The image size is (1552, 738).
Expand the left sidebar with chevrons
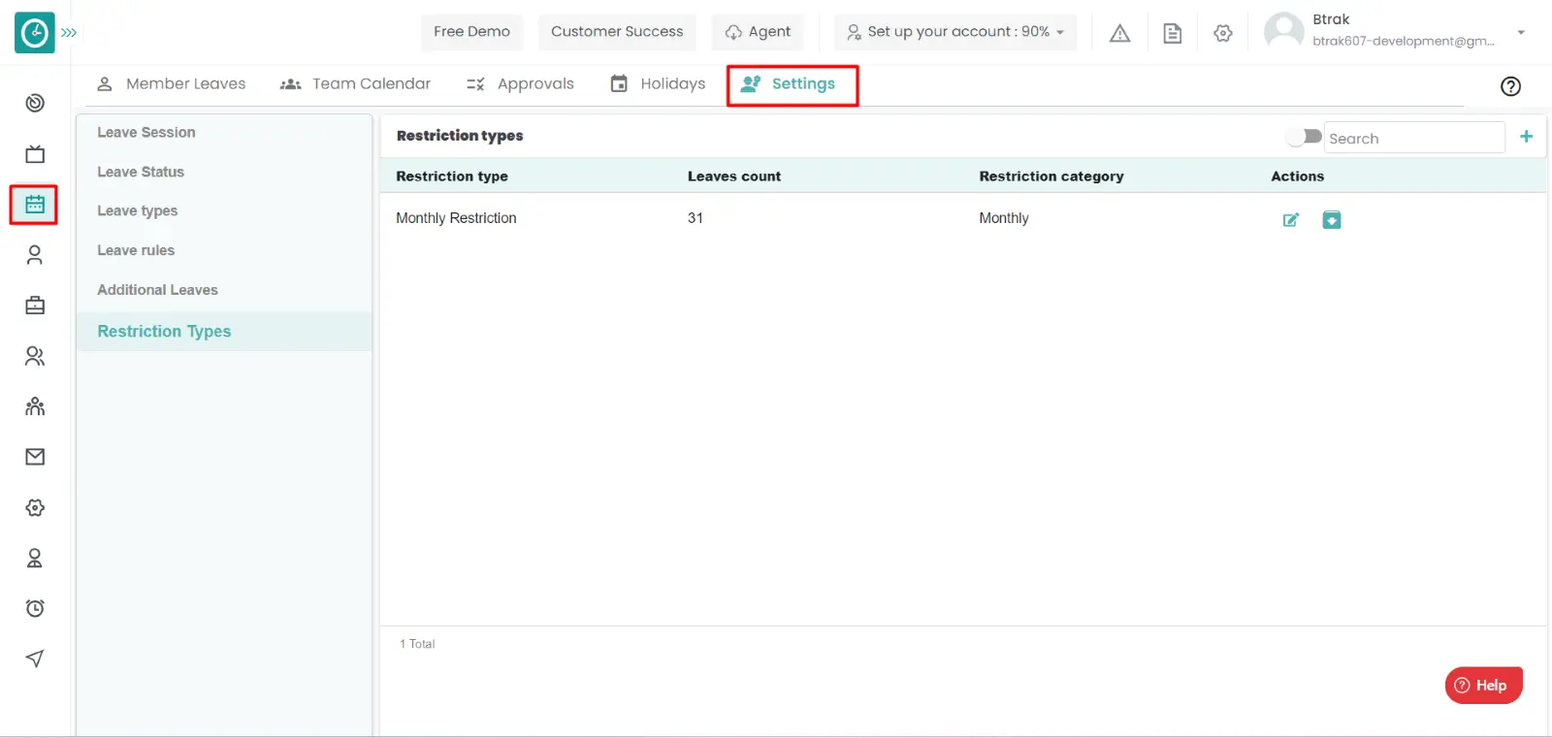(x=69, y=33)
